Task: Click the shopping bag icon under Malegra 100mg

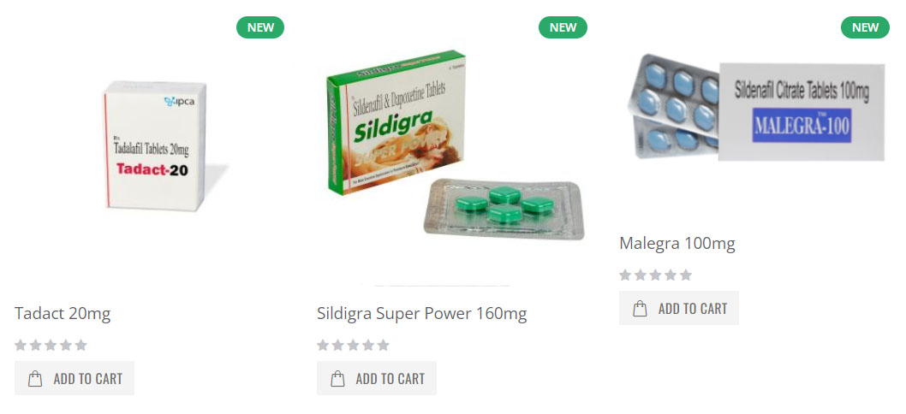Action: 640,308
